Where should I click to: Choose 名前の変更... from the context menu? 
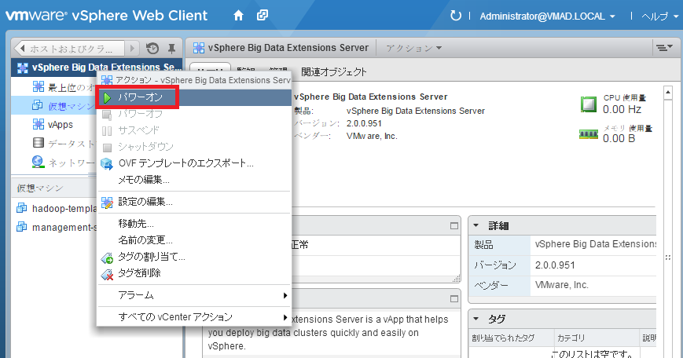coord(194,240)
